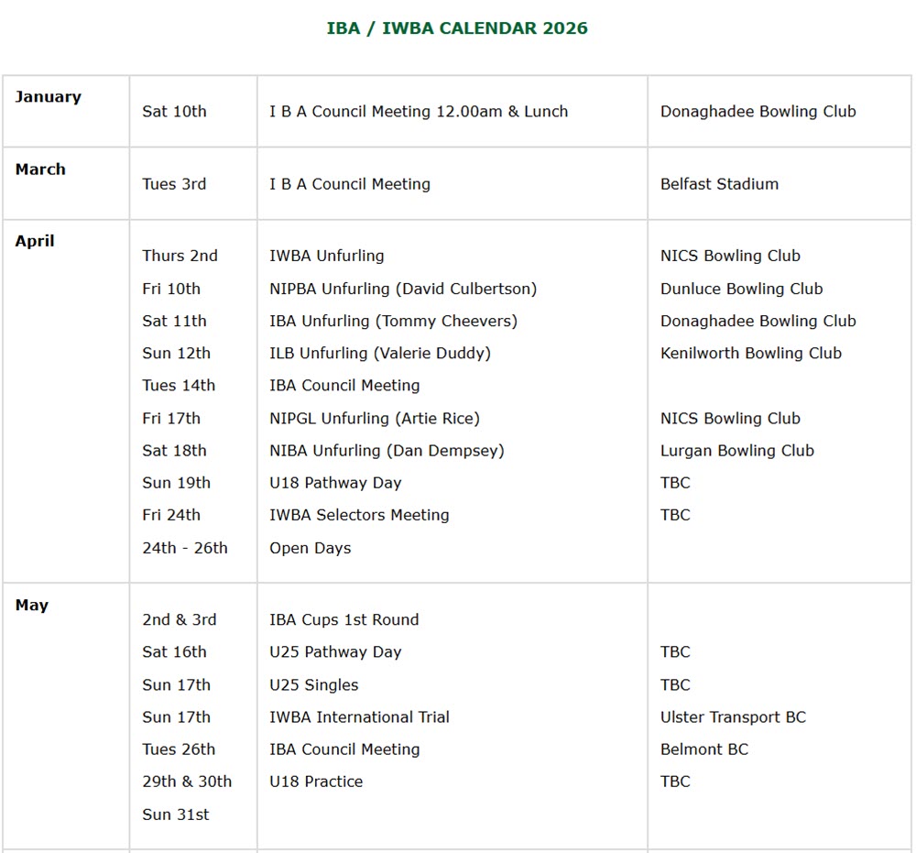The width and height of the screenshot is (916, 853).
Task: Click 'TBC' beside U18 Pathway Day
Action: pos(675,483)
